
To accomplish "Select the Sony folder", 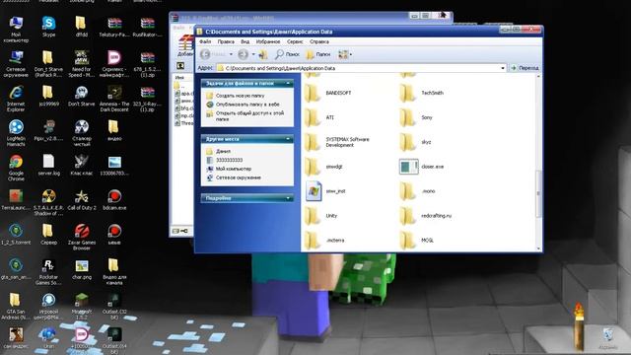I will [x=416, y=117].
